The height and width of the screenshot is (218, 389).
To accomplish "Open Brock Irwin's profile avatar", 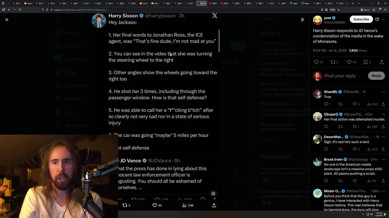I will 318,161.
